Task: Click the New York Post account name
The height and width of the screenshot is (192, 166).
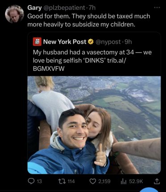Action: pos(65,42)
